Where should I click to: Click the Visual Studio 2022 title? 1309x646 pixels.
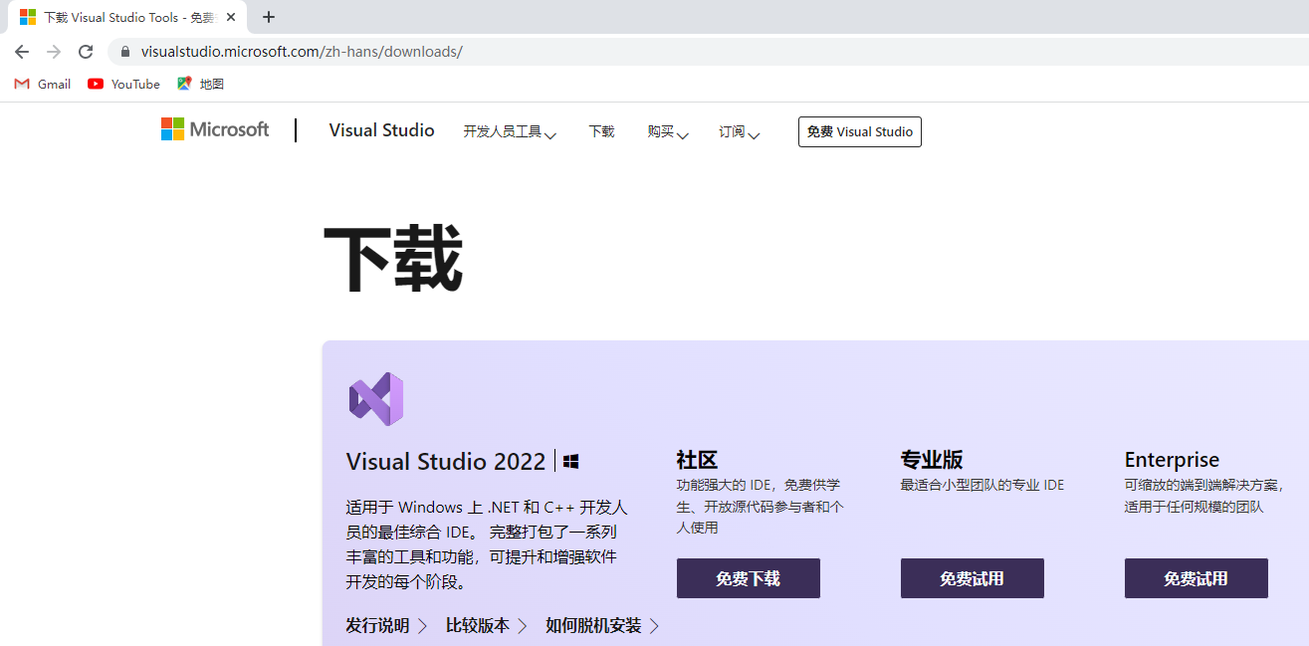446,462
